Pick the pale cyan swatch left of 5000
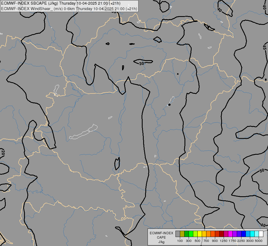Screen dimensions: 268x246 pos(257,234)
